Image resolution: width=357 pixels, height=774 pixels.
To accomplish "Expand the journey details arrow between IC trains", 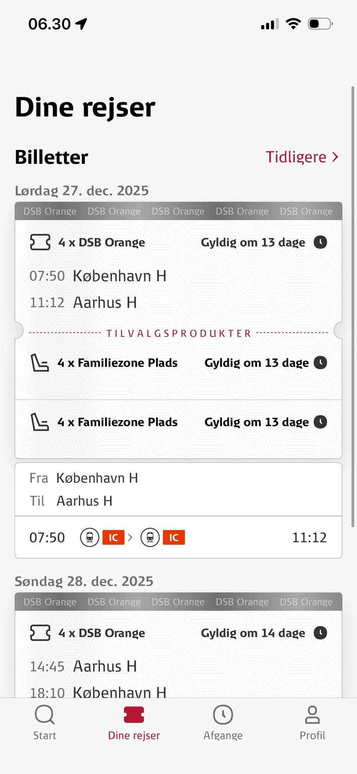I will click(130, 537).
